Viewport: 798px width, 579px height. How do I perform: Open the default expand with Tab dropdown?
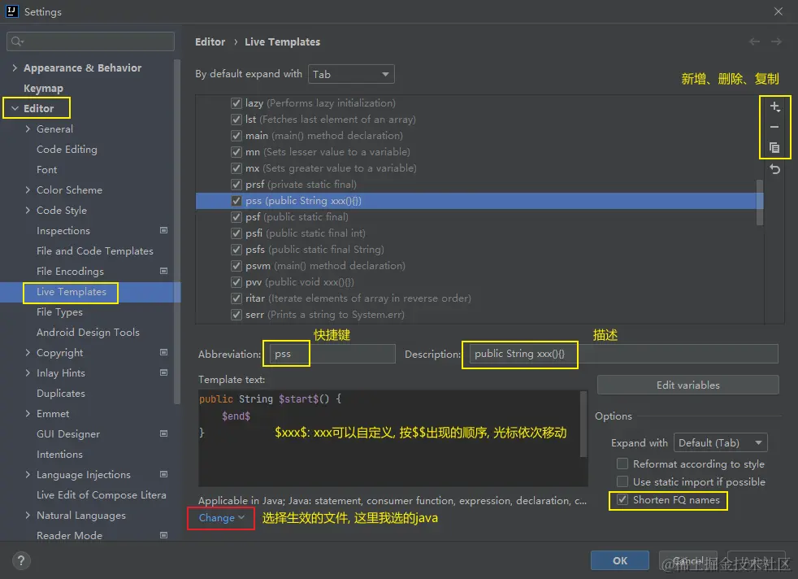[x=351, y=74]
